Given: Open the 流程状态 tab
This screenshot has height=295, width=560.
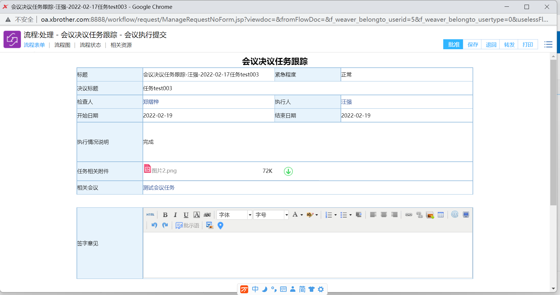Looking at the screenshot, I should pyautogui.click(x=90, y=45).
